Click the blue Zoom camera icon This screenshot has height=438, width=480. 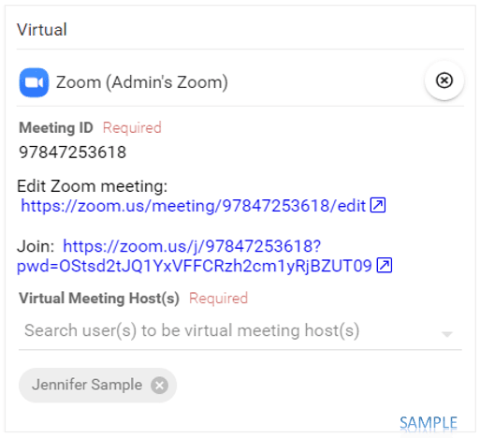coord(34,82)
